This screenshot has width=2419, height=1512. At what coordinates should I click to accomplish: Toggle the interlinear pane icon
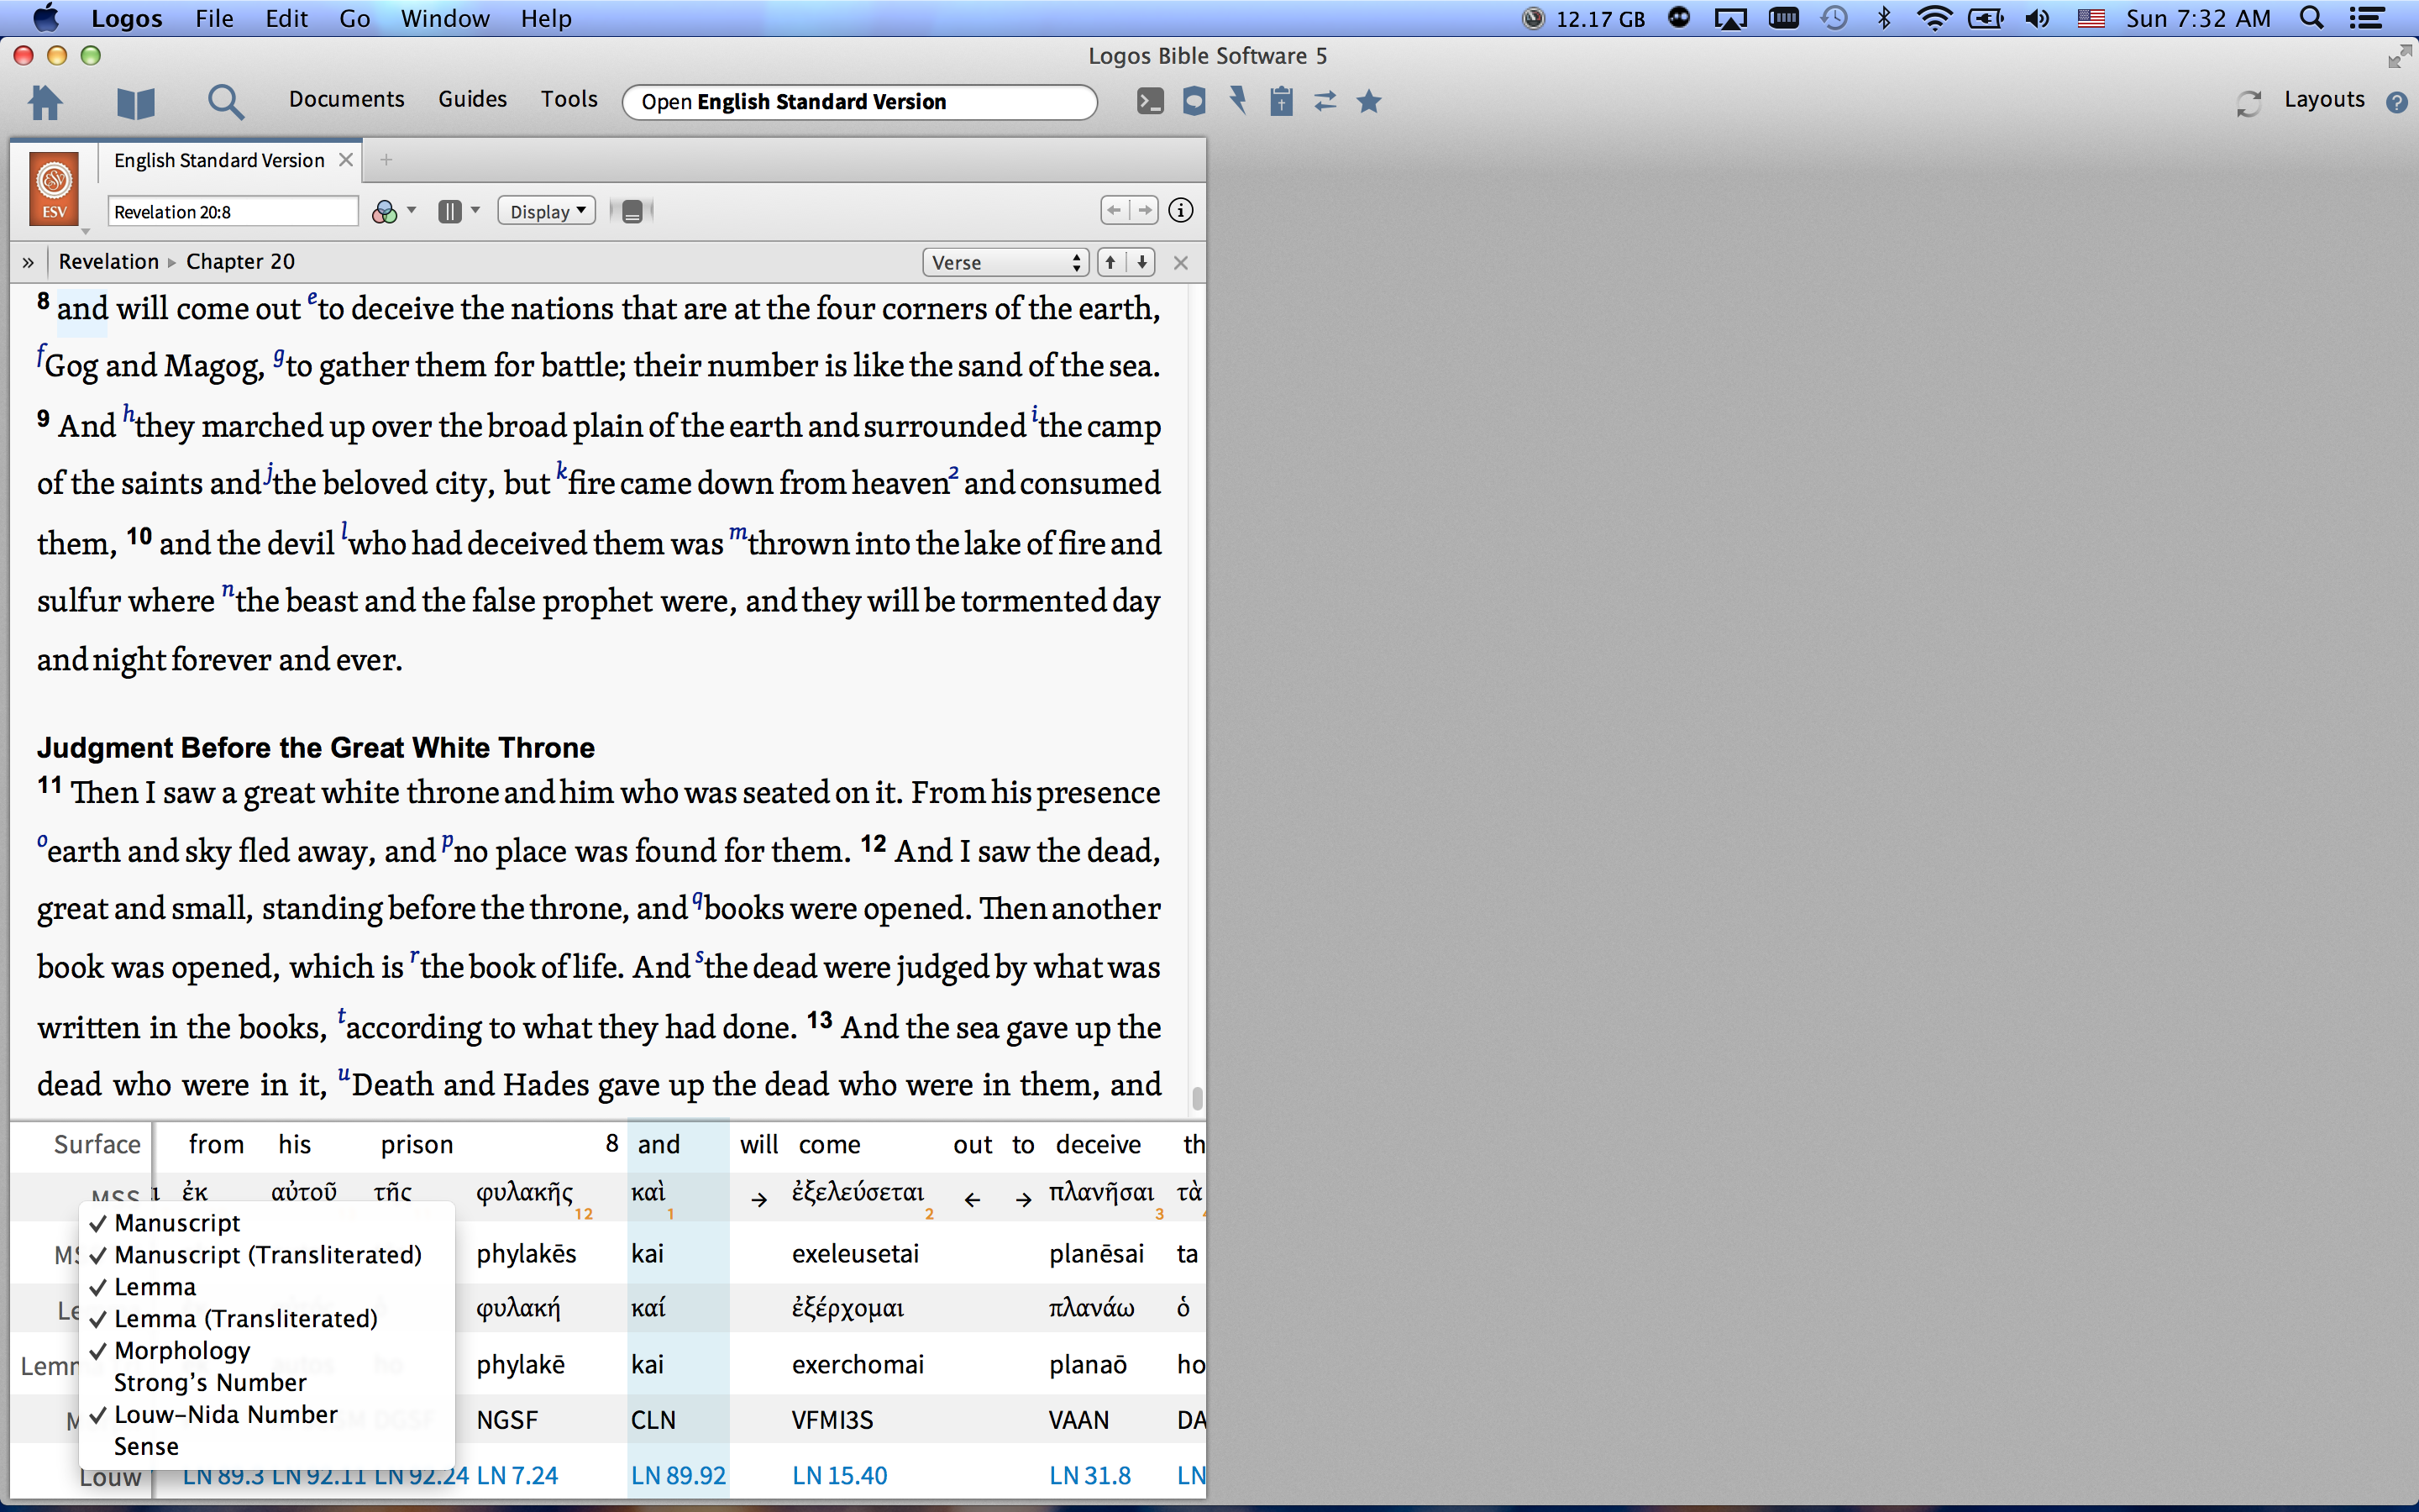coord(632,211)
